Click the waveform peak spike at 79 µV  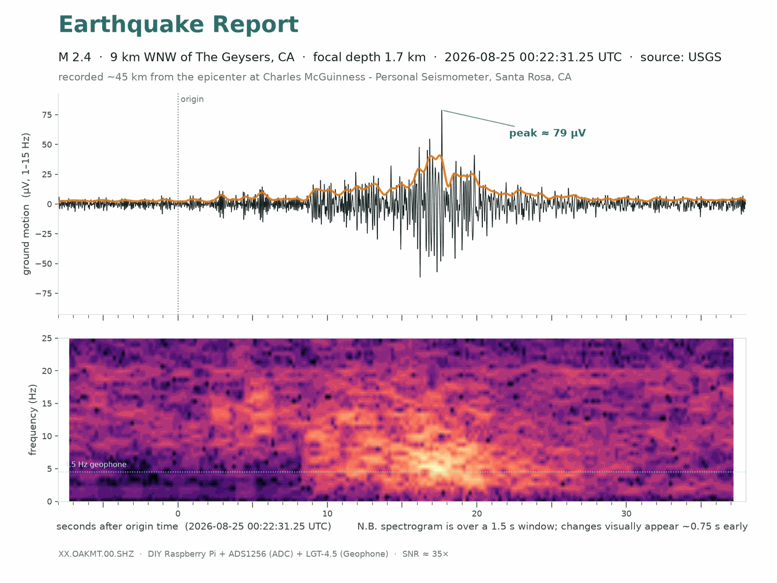pos(442,112)
